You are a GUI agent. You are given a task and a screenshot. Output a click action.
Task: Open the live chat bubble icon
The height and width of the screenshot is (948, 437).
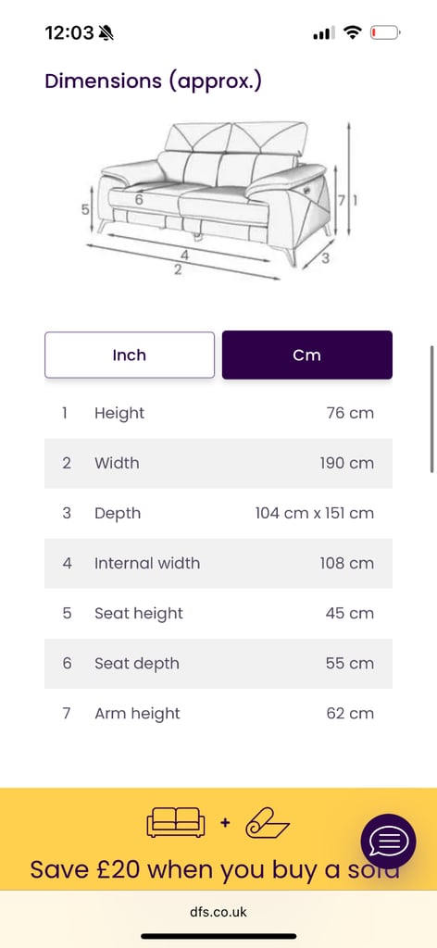click(388, 841)
